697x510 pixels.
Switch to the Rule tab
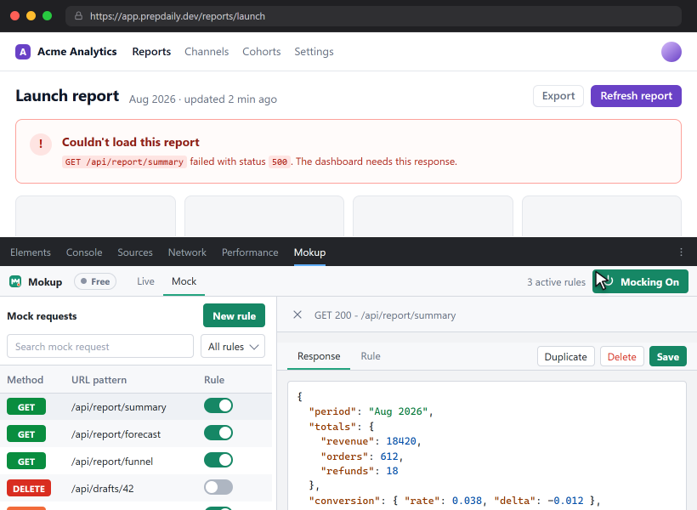click(x=371, y=356)
